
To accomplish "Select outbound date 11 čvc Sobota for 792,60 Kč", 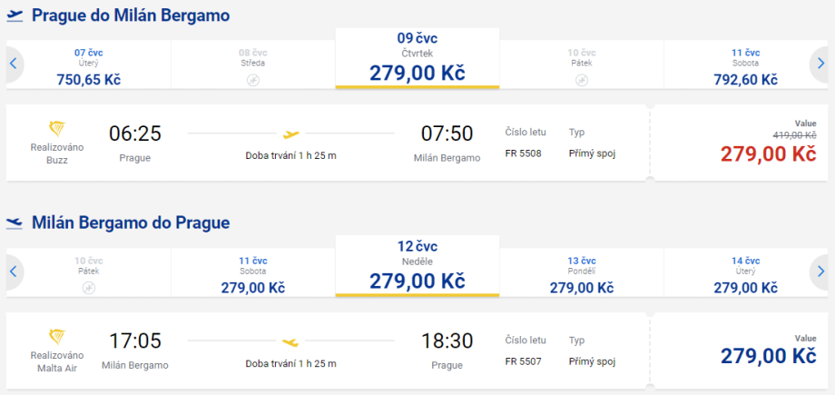I will pyautogui.click(x=745, y=66).
